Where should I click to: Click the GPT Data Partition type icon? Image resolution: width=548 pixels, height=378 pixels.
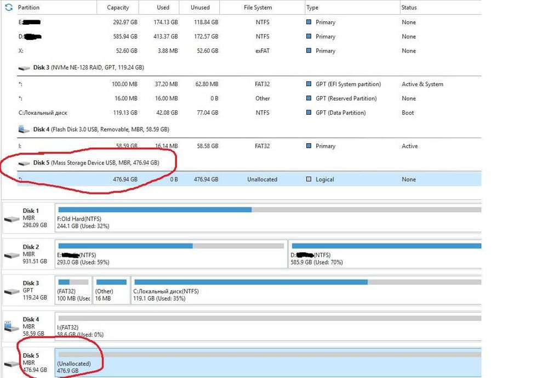coord(309,112)
